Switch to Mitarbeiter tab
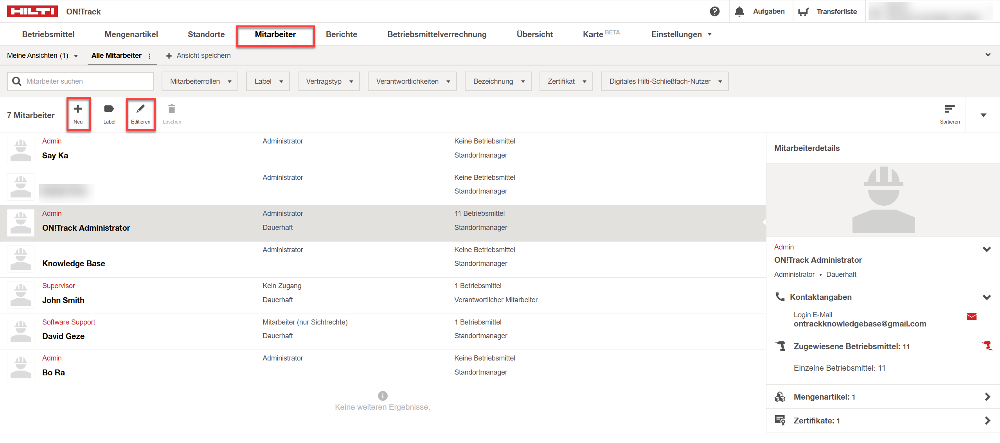 (x=275, y=34)
